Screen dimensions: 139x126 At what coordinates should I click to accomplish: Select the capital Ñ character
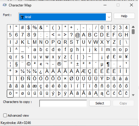coord(28,79)
